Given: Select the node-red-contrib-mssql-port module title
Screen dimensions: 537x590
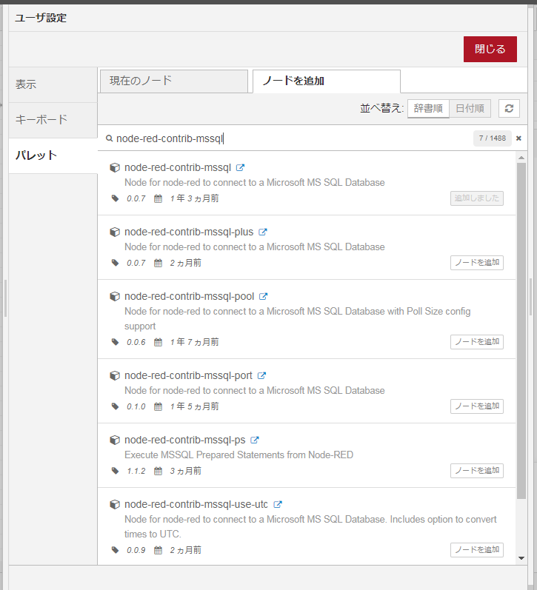Looking at the screenshot, I should pyautogui.click(x=188, y=375).
